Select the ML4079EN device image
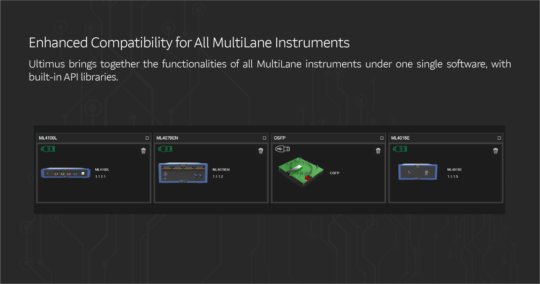Screen dimensions: 540x284 click(x=183, y=173)
